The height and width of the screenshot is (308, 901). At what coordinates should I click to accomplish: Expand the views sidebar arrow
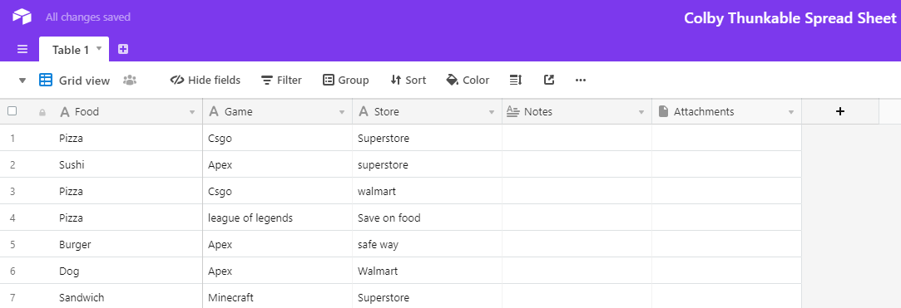coord(22,81)
